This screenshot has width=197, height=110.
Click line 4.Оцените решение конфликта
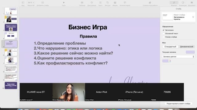(x=65, y=58)
